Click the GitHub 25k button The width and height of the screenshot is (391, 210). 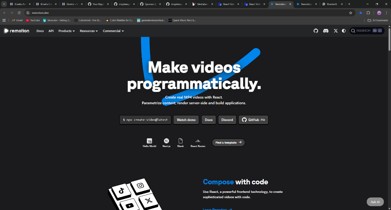pos(254,120)
